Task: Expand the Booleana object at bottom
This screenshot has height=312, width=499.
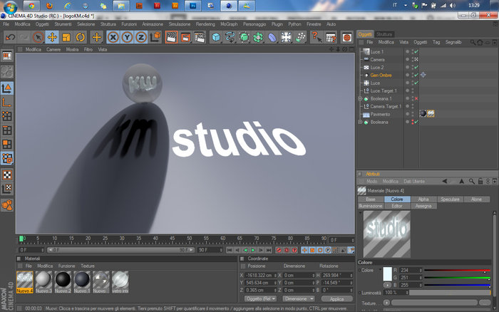Action: [x=360, y=122]
